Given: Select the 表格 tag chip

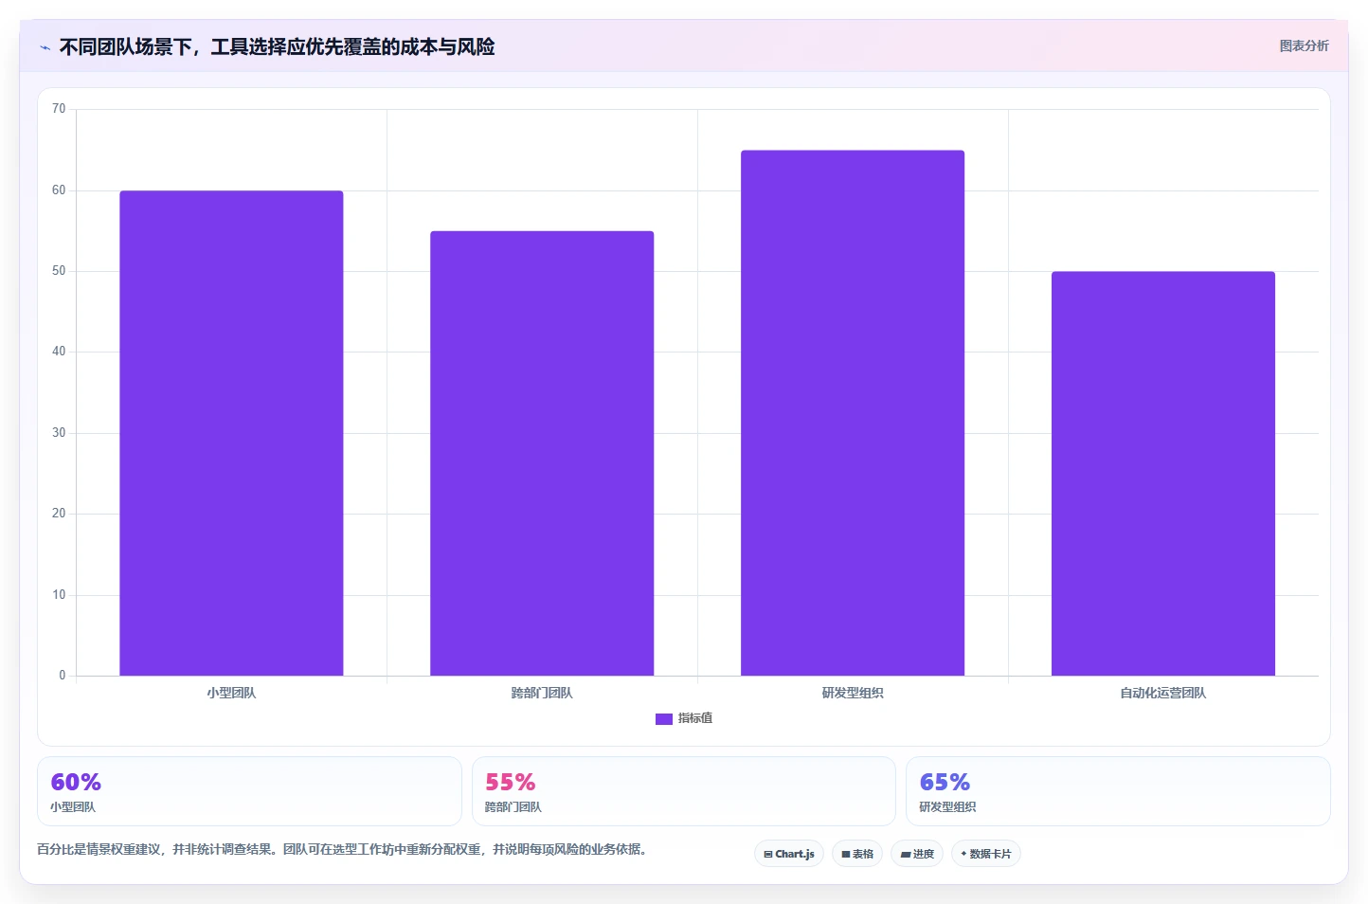Looking at the screenshot, I should [857, 854].
